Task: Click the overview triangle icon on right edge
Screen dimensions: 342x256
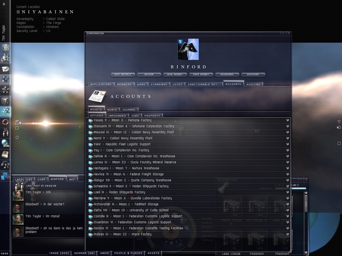Action: [x=339, y=122]
